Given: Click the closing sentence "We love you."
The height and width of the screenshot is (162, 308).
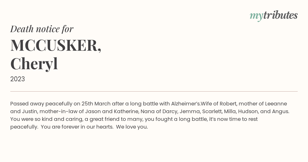Looking at the screenshot, I should click(132, 127).
